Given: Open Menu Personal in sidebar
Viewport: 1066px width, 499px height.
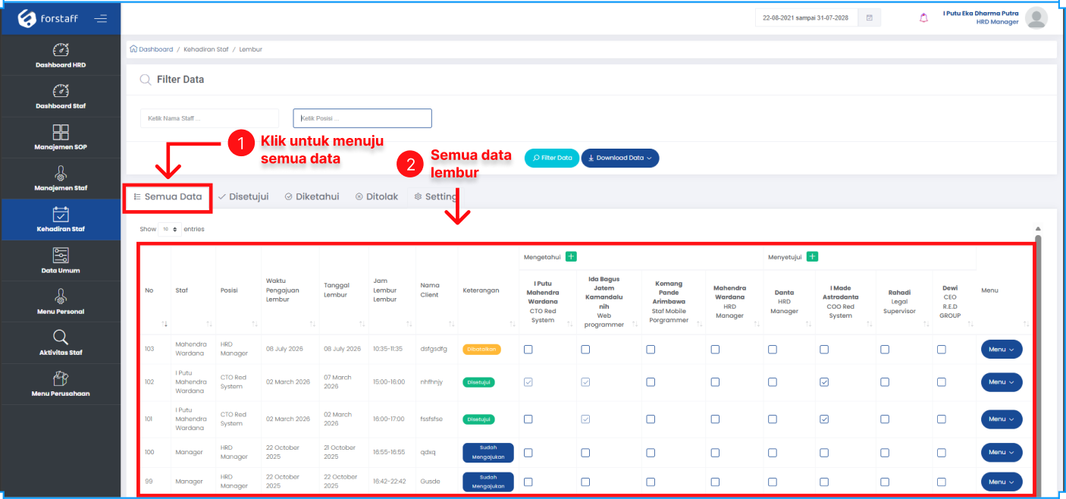Looking at the screenshot, I should click(x=61, y=302).
